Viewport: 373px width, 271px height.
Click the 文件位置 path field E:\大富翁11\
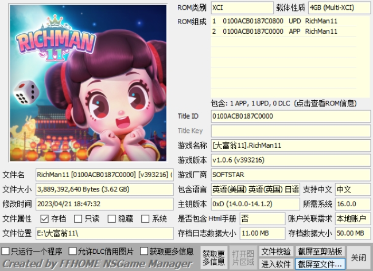pos(104,234)
